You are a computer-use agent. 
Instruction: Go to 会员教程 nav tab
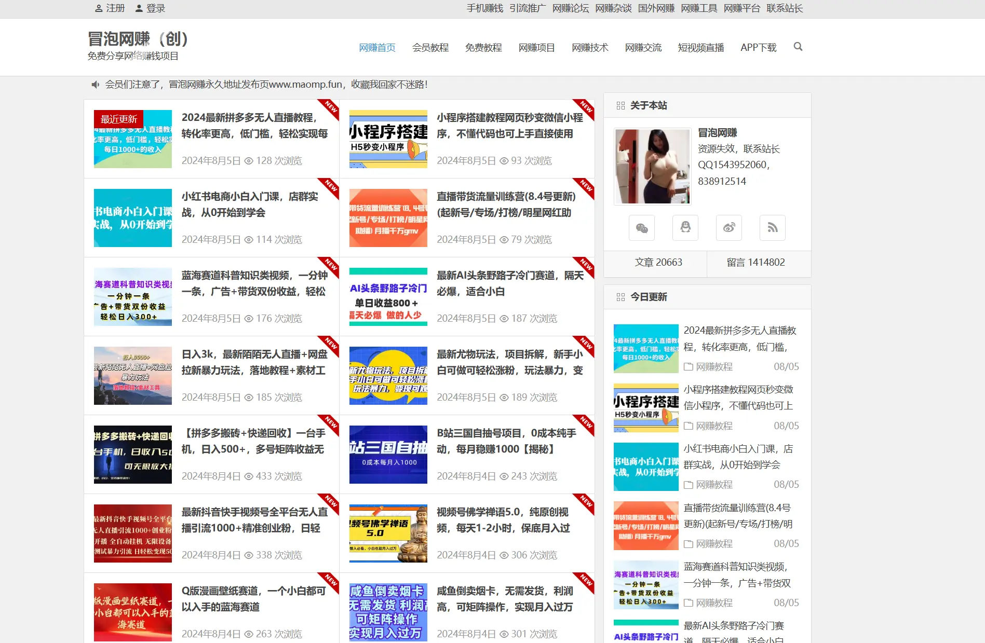(430, 48)
